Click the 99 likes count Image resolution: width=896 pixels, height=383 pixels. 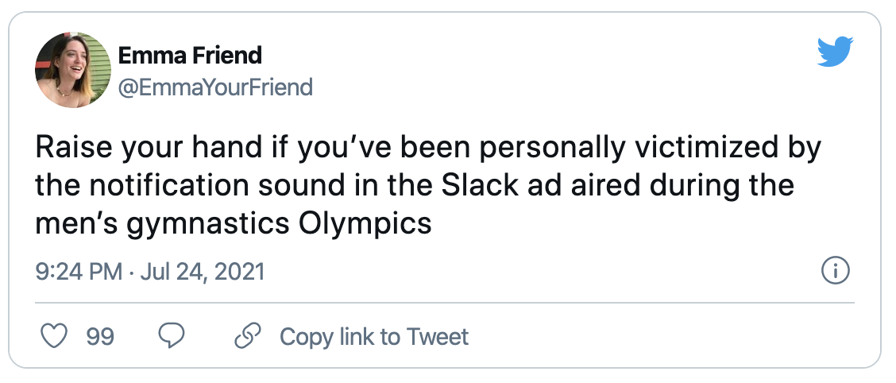click(100, 337)
